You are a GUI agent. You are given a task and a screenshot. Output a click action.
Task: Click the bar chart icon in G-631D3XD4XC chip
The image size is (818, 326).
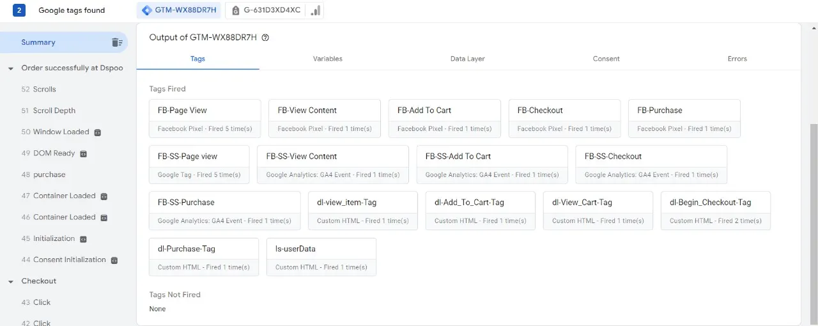pyautogui.click(x=314, y=10)
